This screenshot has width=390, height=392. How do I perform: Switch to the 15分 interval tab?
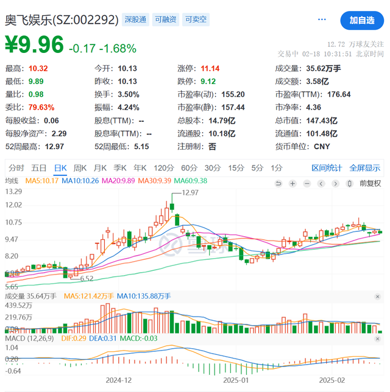click(x=236, y=168)
